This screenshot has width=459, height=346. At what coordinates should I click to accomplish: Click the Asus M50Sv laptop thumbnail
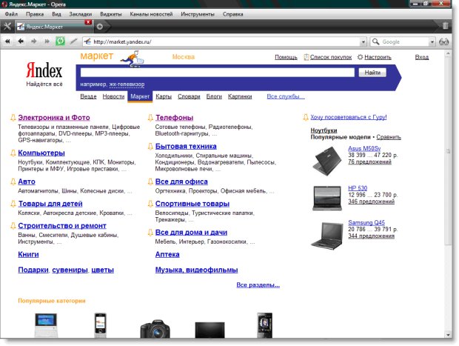pos(327,161)
